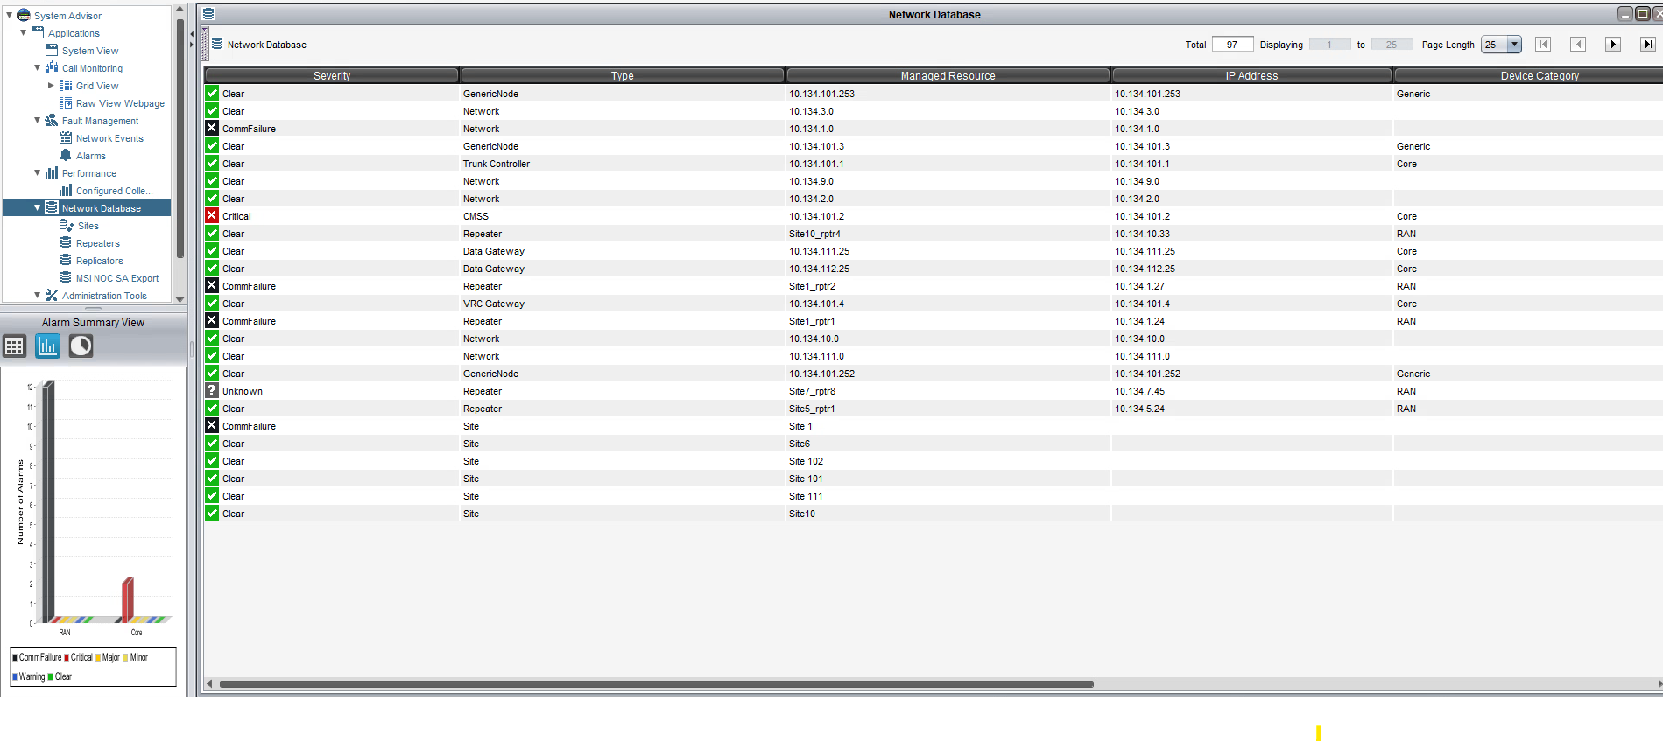Click CommFailure icon on Site 1 row

pyautogui.click(x=212, y=425)
